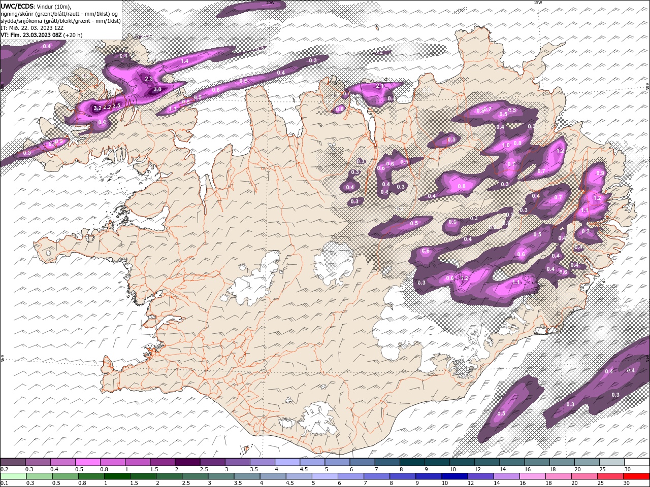This screenshot has width=650, height=487.
Task: Pick the bright red 30 rain legend swatch
Action: click(x=636, y=476)
